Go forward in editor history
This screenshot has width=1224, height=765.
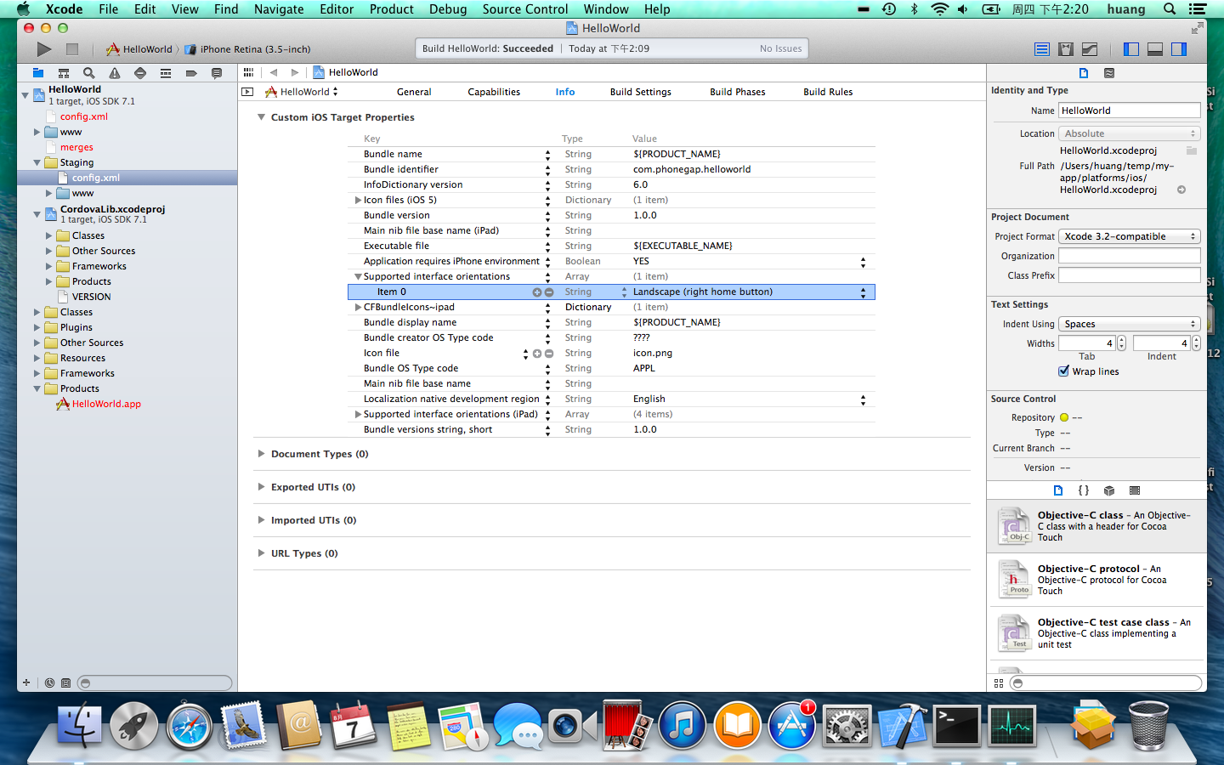pos(295,72)
